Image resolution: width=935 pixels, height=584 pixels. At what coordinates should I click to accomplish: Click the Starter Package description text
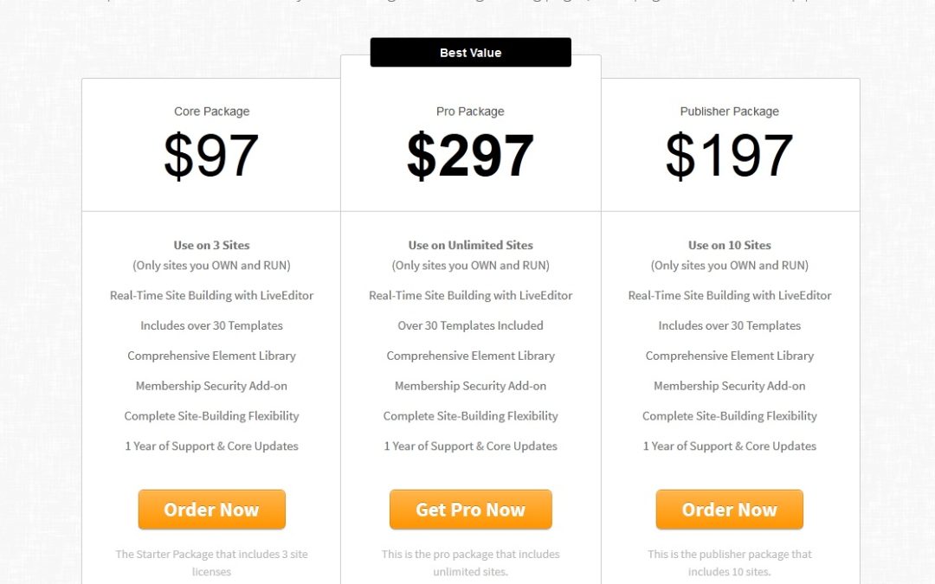point(212,562)
